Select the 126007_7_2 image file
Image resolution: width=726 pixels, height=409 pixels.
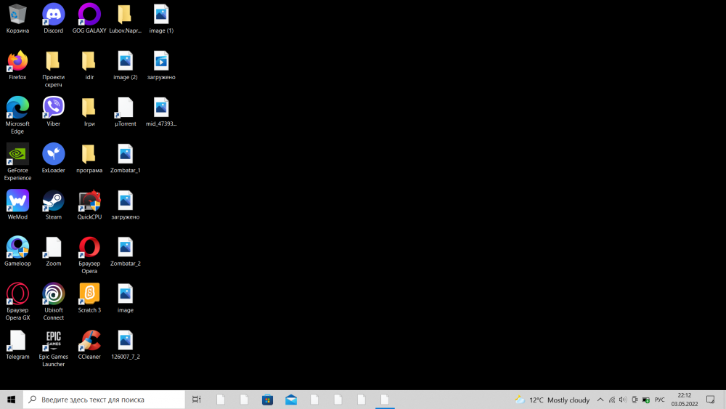[x=125, y=344]
